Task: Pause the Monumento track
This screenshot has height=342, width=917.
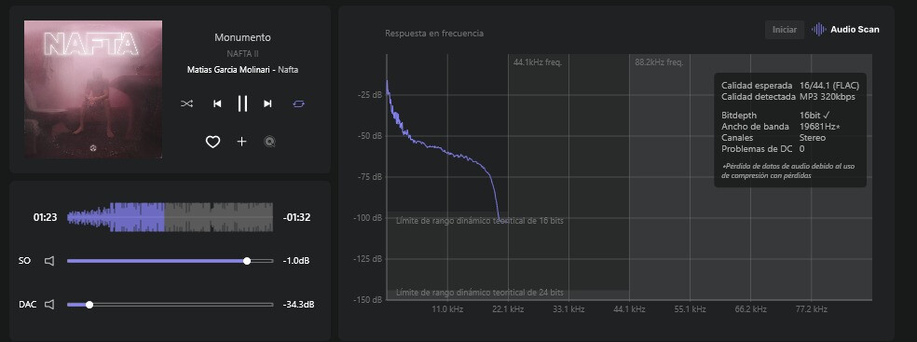Action: (242, 103)
